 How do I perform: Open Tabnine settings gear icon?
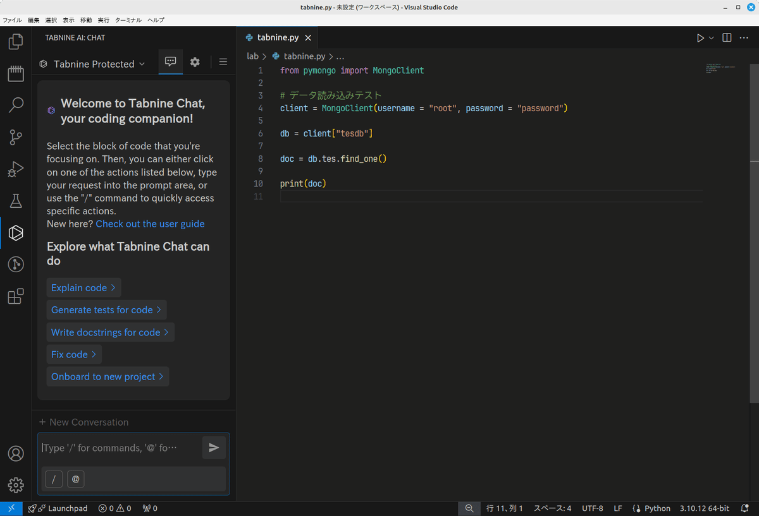(195, 61)
